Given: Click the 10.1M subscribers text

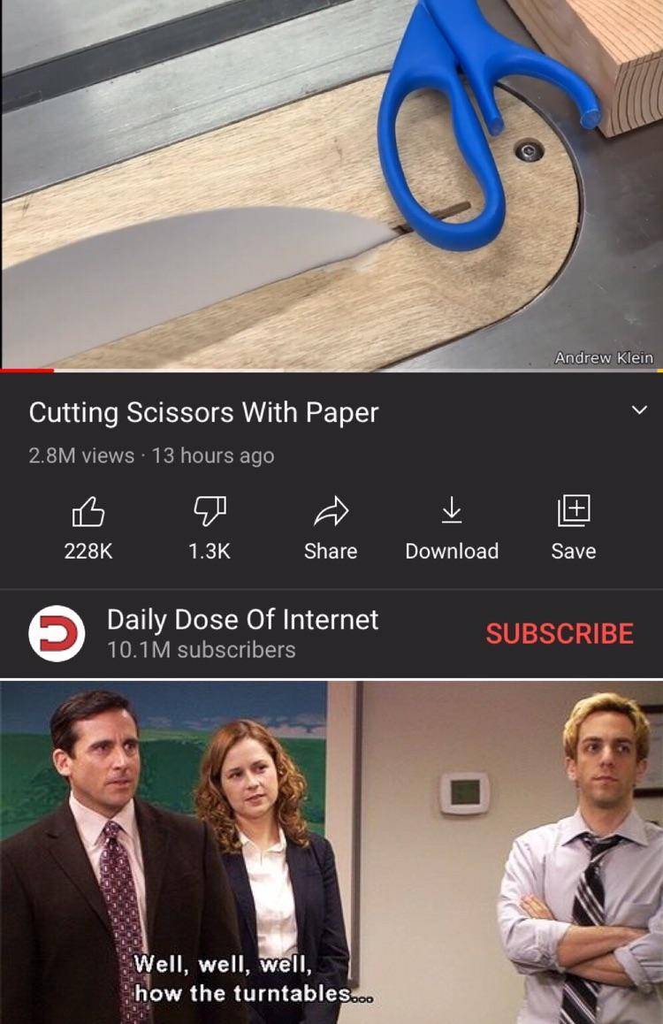Looking at the screenshot, I should [201, 650].
